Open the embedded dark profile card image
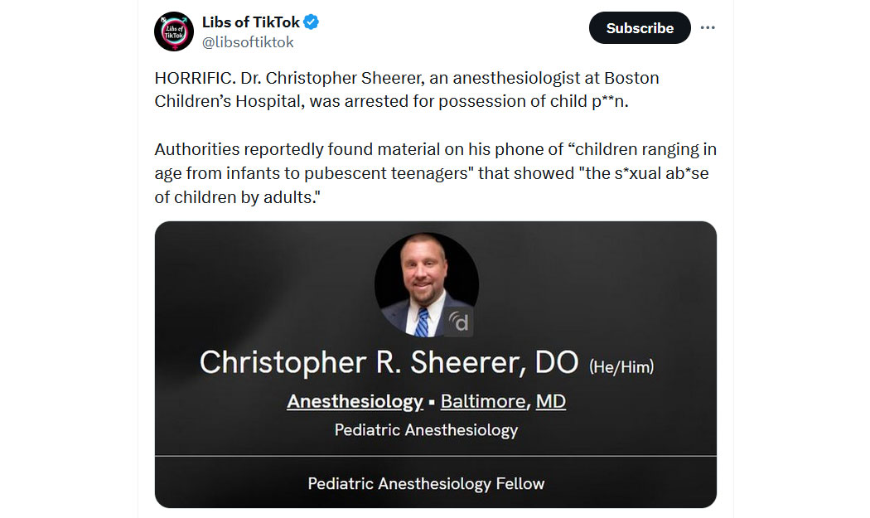The height and width of the screenshot is (518, 870). click(436, 364)
